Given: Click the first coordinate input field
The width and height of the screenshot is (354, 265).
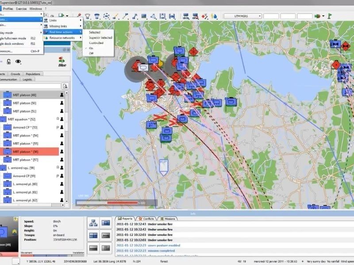Looking at the screenshot, I should [x=271, y=16].
